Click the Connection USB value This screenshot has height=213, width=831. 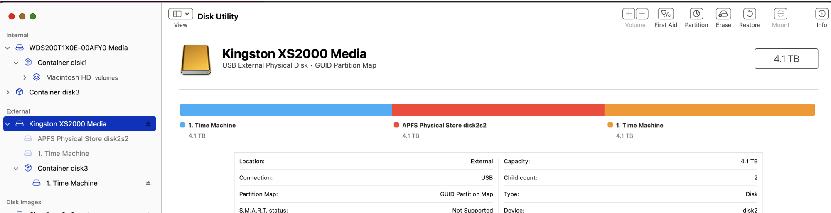click(x=487, y=178)
